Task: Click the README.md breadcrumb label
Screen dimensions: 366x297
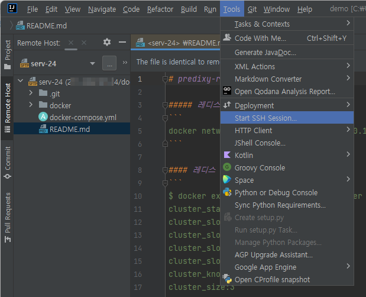Action: pos(47,25)
